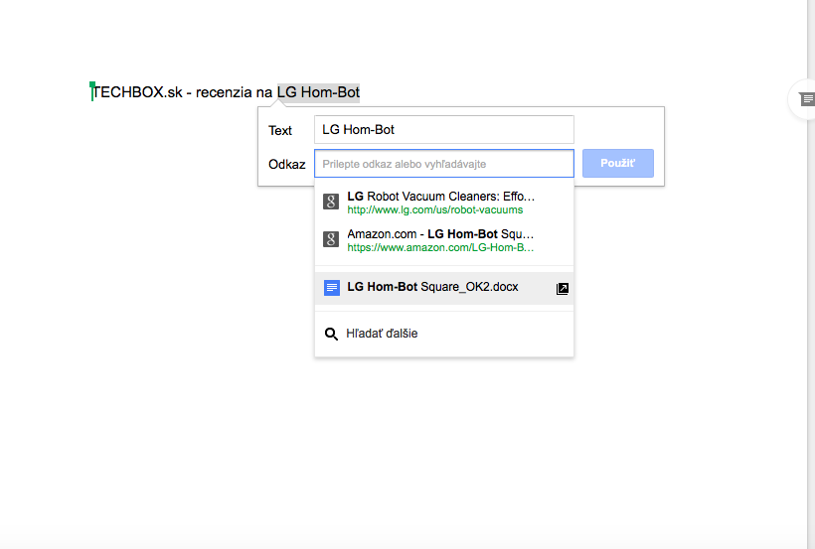The height and width of the screenshot is (549, 815).
Task: Select LG Robot Vacuum Cleaners suggestion
Action: pos(444,203)
